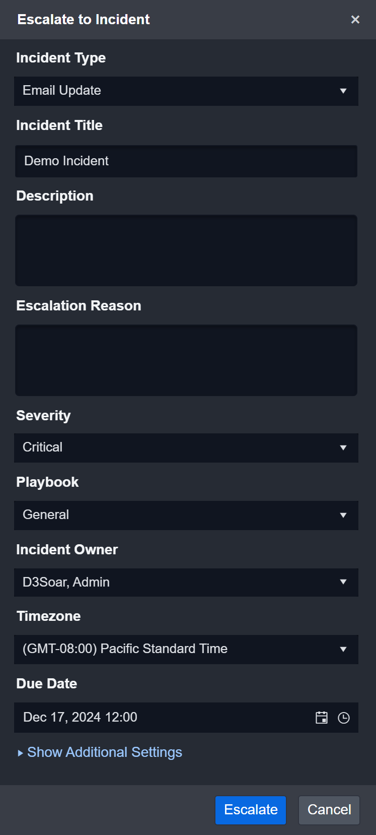Click the Show Additional Settings disclosure triangle

20,752
